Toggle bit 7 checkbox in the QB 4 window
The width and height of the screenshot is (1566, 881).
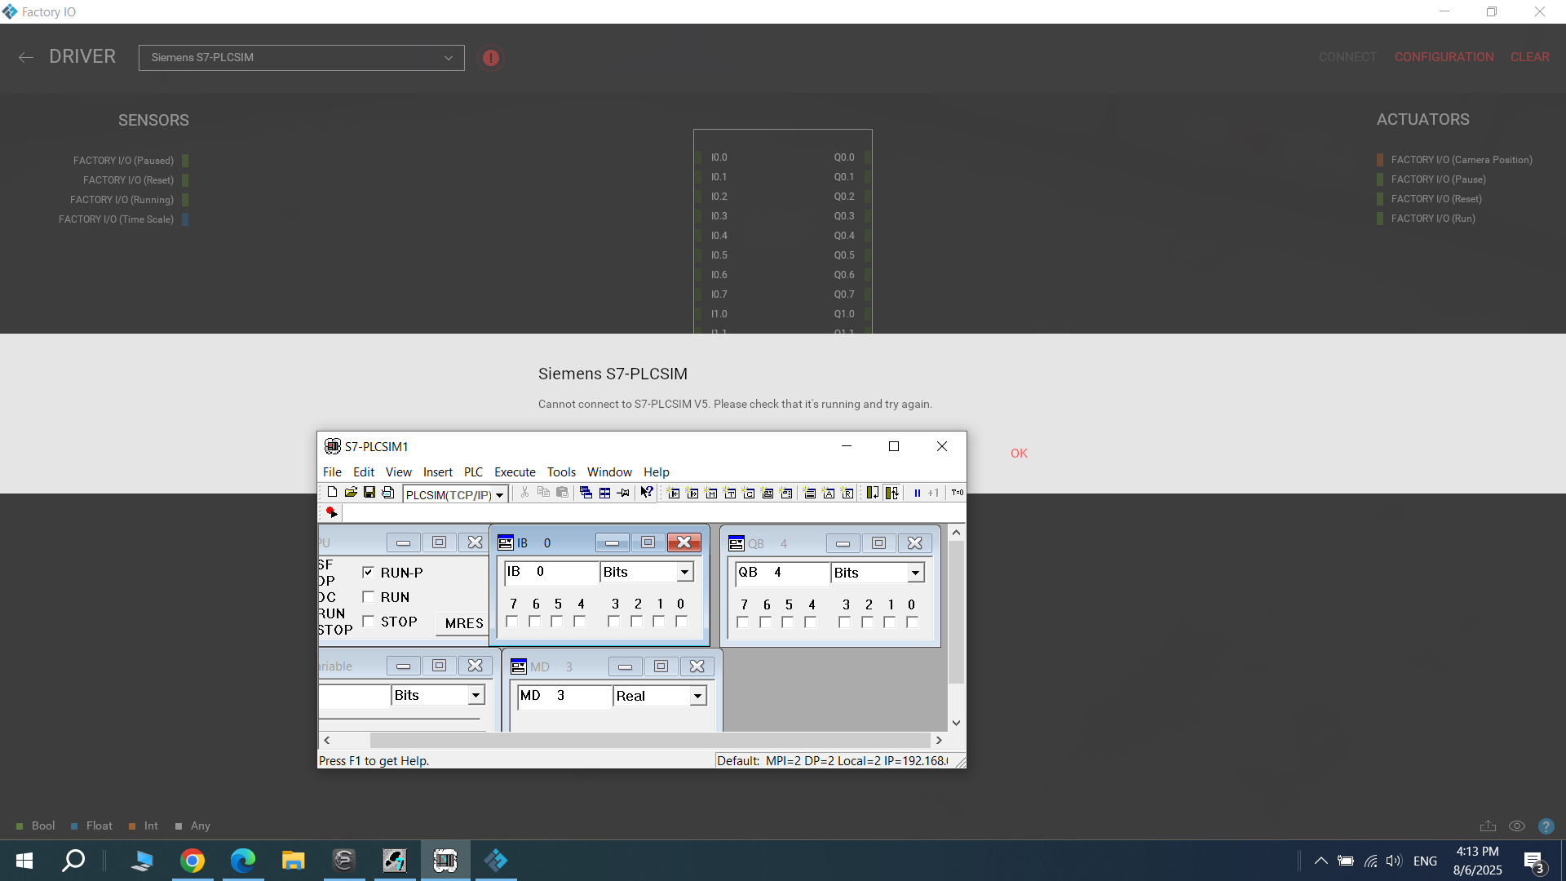pyautogui.click(x=743, y=622)
